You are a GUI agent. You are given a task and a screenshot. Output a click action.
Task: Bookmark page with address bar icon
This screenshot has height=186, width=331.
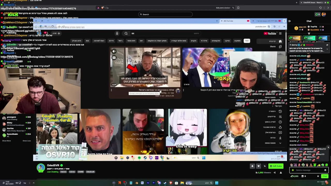[x=238, y=8]
